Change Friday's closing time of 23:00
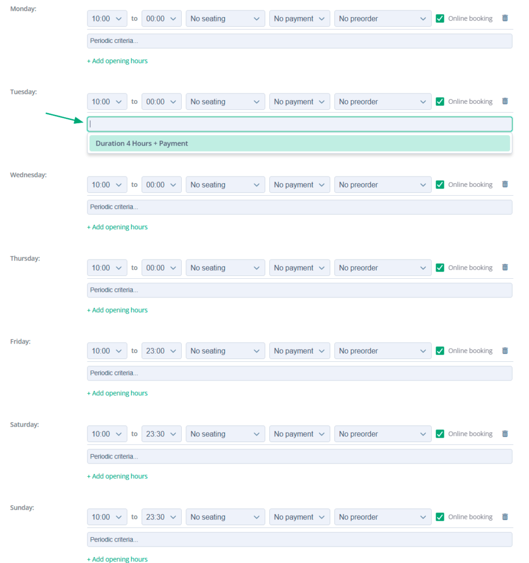 coord(161,350)
